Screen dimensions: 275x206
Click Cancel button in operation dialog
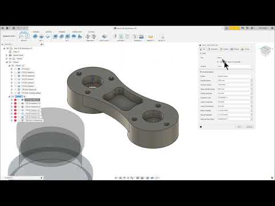(249, 127)
